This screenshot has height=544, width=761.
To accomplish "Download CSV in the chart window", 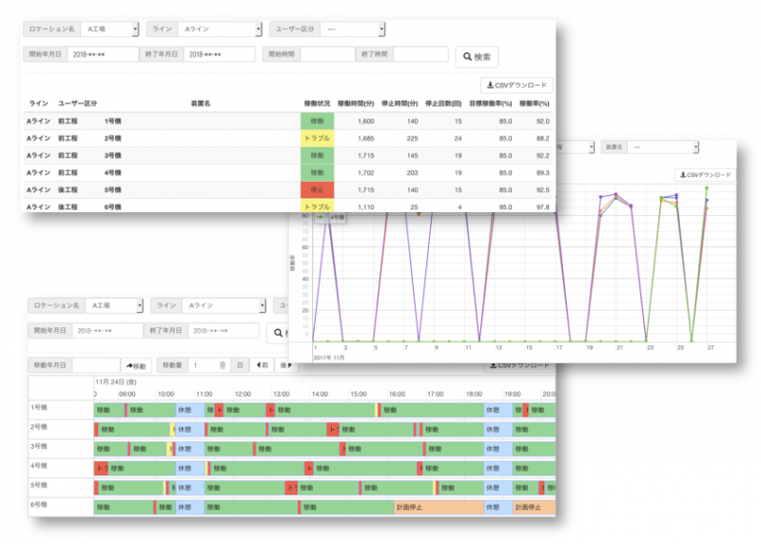I will pyautogui.click(x=705, y=175).
